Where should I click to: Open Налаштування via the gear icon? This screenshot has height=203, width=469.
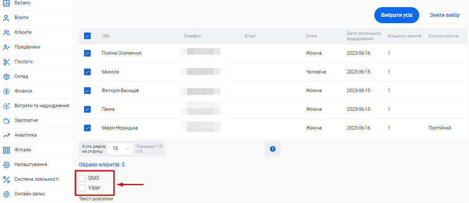[7, 165]
